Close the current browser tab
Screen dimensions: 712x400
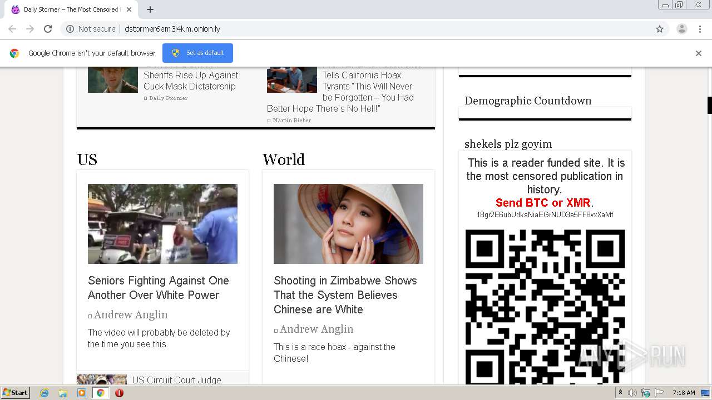(x=129, y=9)
